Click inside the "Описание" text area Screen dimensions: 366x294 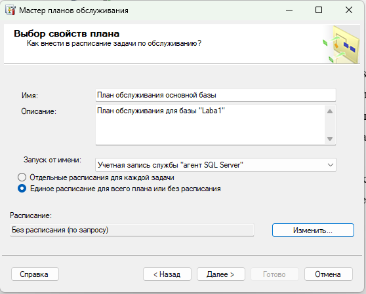(210, 125)
